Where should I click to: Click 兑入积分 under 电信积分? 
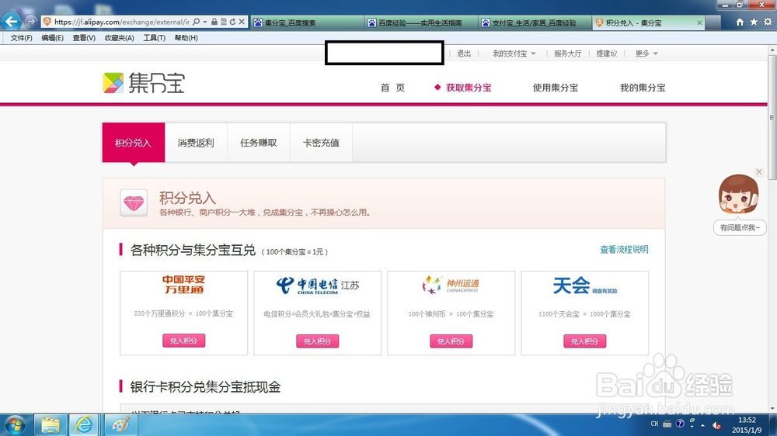[318, 341]
